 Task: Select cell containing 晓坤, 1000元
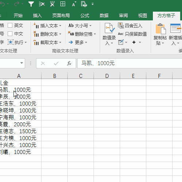pos(20,110)
